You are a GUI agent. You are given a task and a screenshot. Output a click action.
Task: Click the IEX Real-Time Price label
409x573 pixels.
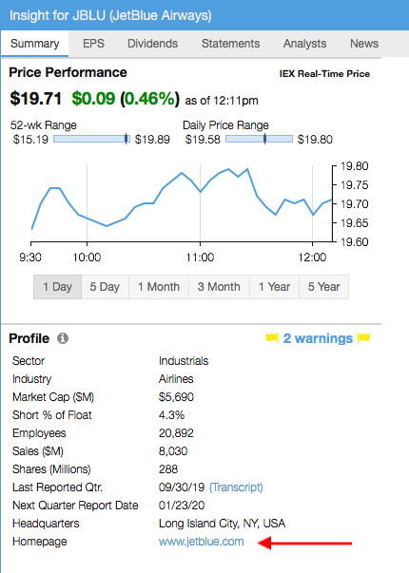(x=324, y=74)
